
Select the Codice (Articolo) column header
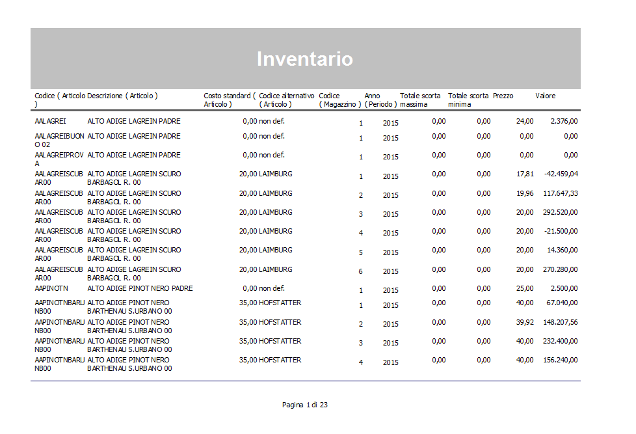(59, 100)
